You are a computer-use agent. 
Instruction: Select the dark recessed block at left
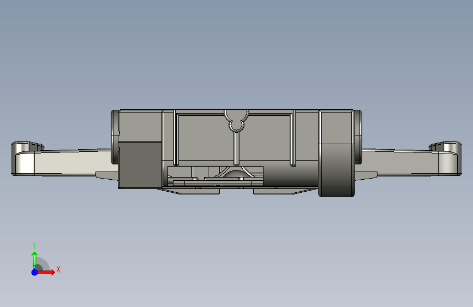point(140,164)
